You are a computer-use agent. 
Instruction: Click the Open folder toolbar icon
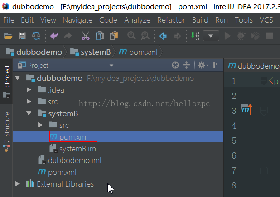(x=8, y=36)
